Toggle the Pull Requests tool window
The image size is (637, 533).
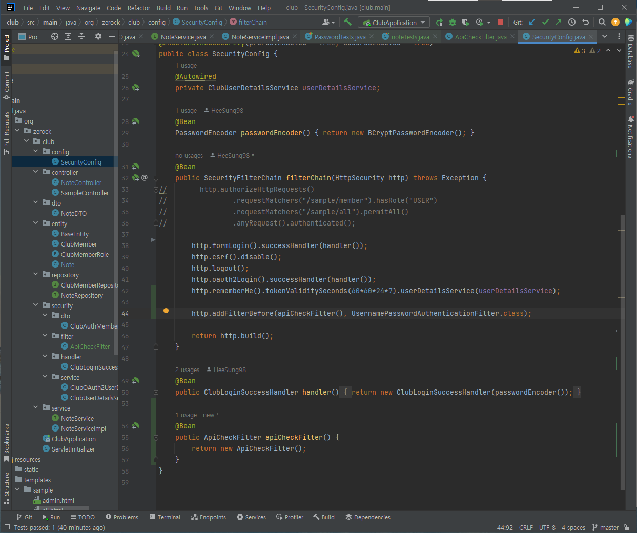(7, 133)
